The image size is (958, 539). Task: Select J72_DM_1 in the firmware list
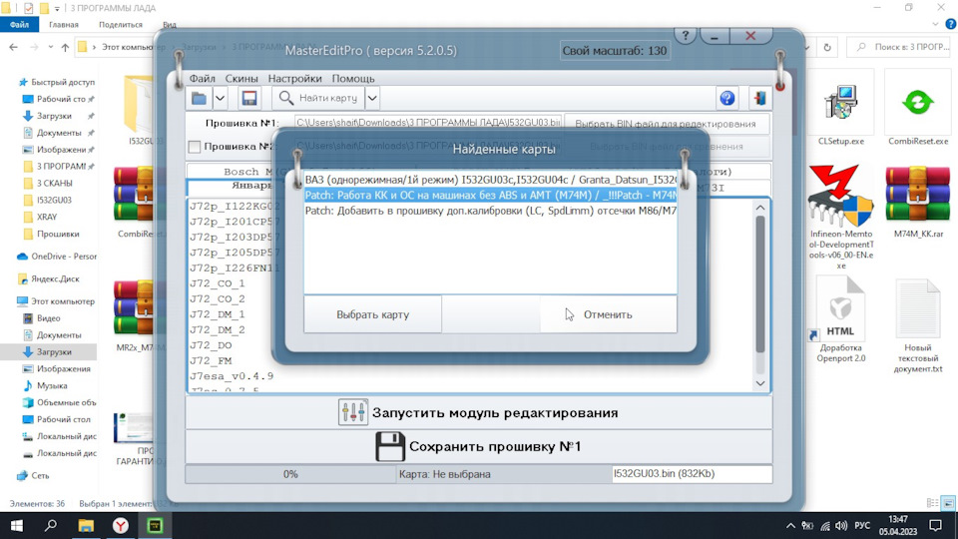click(x=218, y=314)
